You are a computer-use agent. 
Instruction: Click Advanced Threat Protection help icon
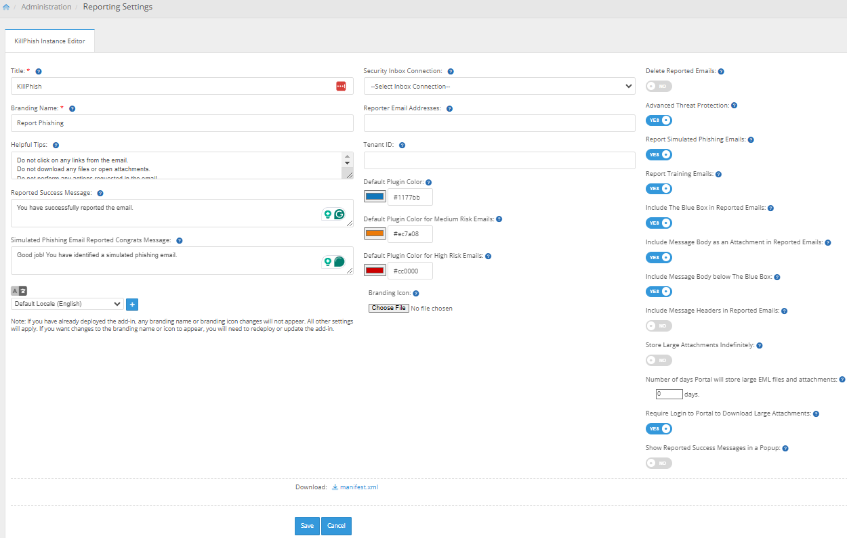pyautogui.click(x=734, y=106)
